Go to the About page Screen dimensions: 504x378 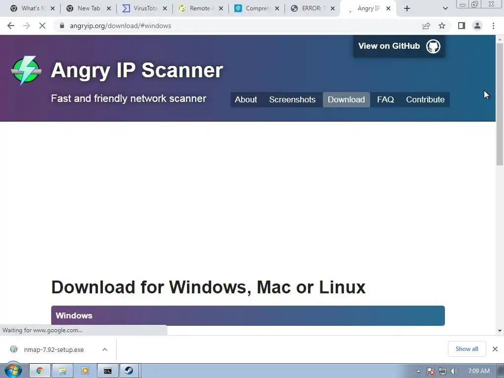click(246, 99)
